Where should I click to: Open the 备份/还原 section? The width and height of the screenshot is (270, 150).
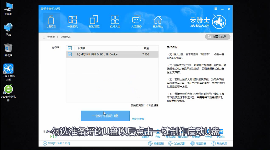coord(94,22)
